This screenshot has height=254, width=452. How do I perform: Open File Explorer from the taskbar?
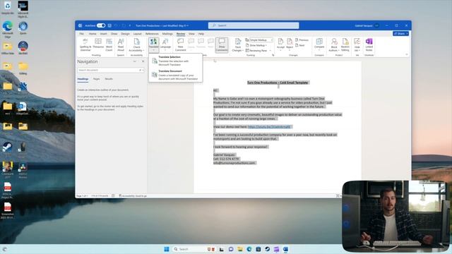[x=240, y=249]
